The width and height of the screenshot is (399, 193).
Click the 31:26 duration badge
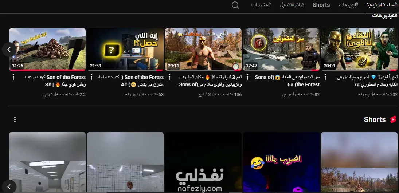[x=17, y=66]
